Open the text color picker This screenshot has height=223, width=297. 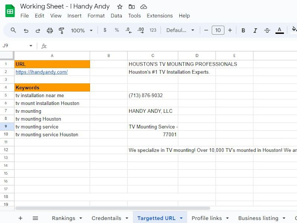tap(279, 30)
